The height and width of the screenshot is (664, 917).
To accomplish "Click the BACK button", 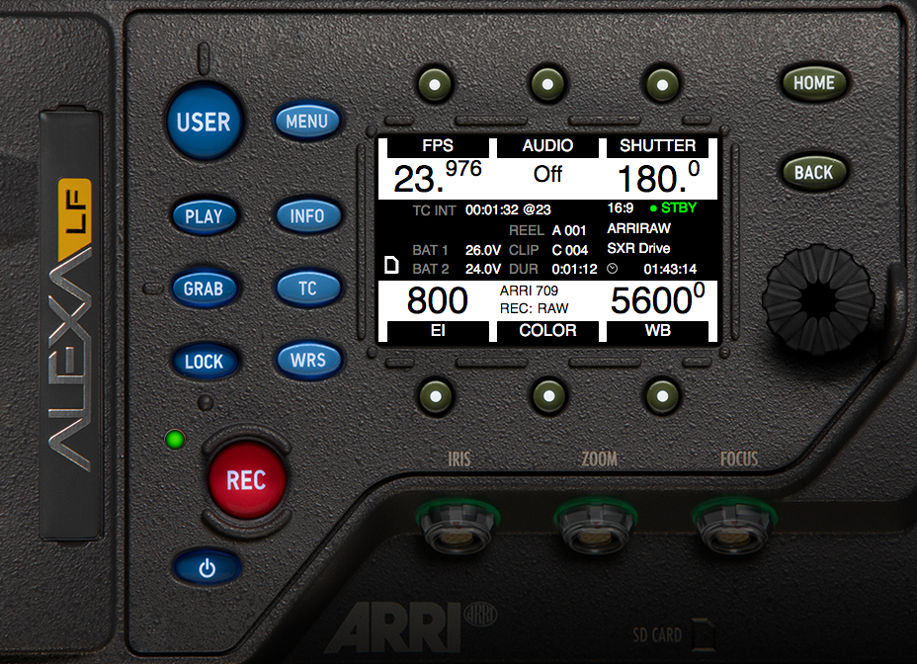I will click(813, 173).
